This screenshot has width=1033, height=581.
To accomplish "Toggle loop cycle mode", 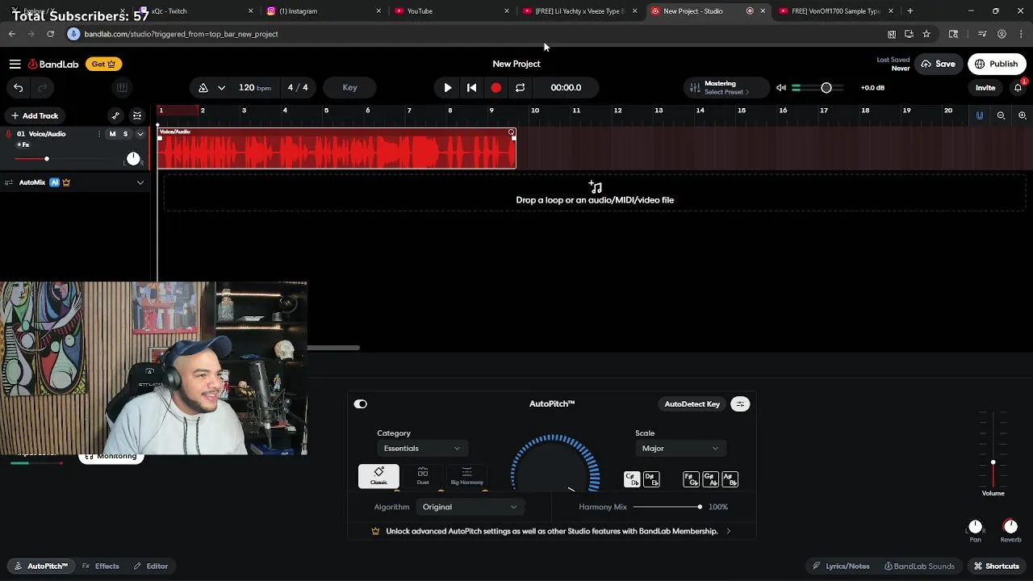I will pyautogui.click(x=521, y=88).
